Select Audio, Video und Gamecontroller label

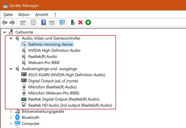51,38
